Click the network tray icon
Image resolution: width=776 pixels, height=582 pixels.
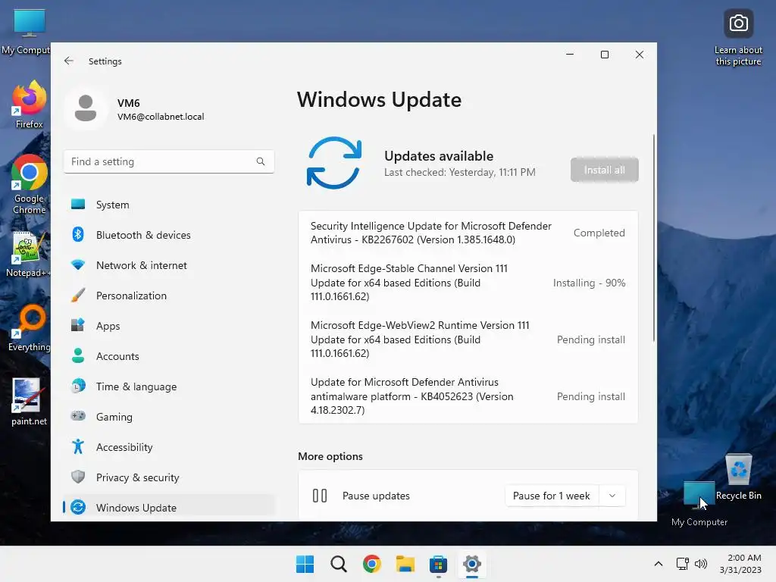683,564
